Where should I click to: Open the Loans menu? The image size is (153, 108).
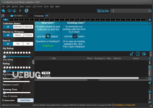pyautogui.click(x=28, y=7)
